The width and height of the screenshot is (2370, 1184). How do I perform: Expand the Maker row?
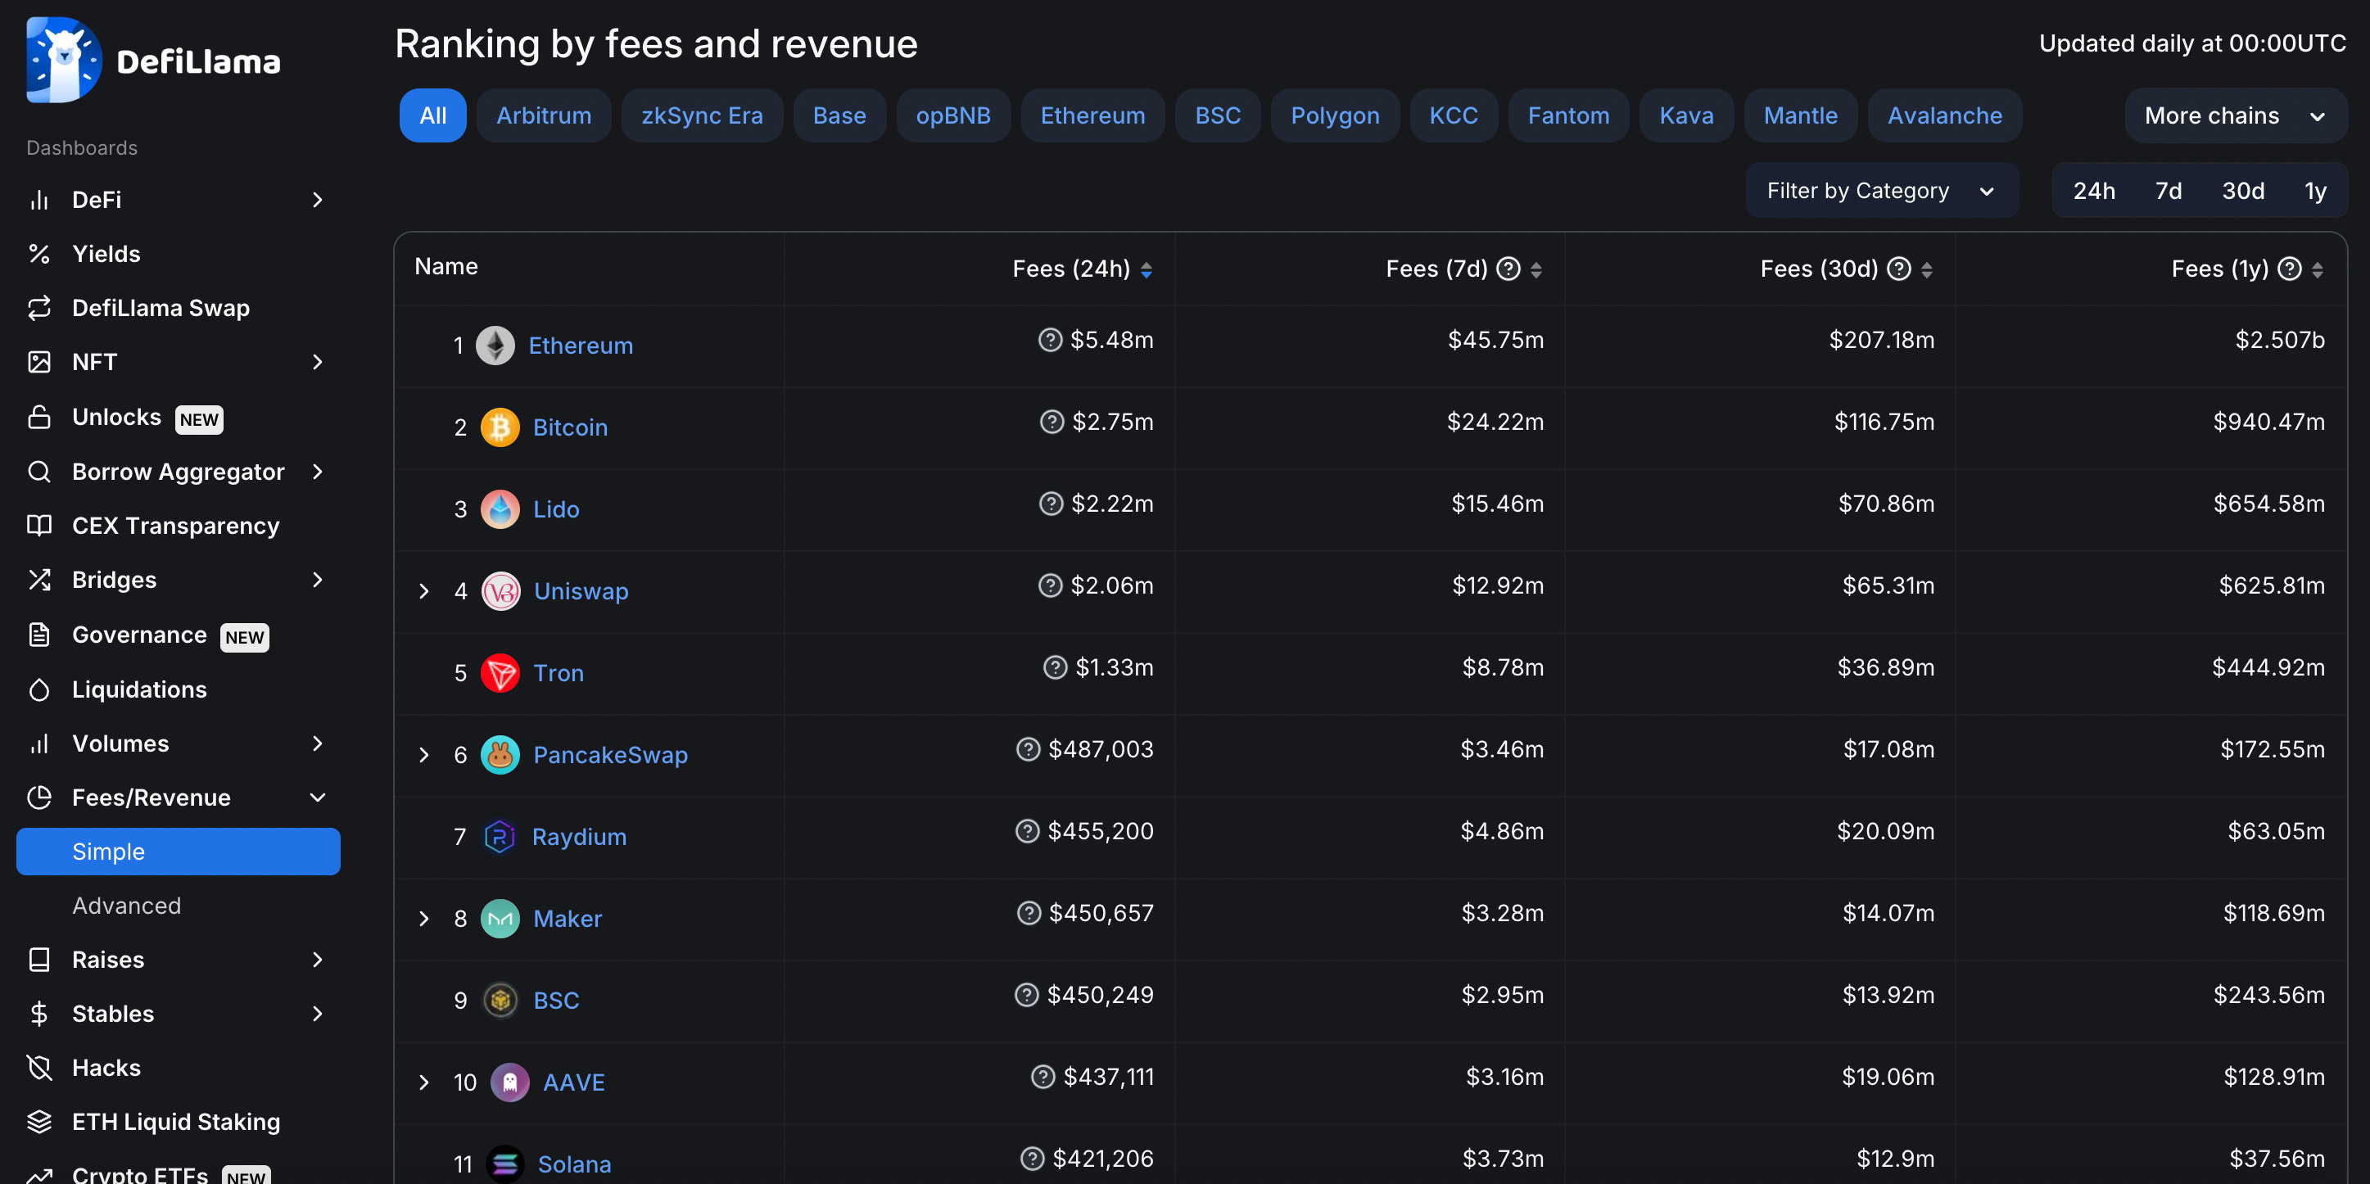coord(424,919)
